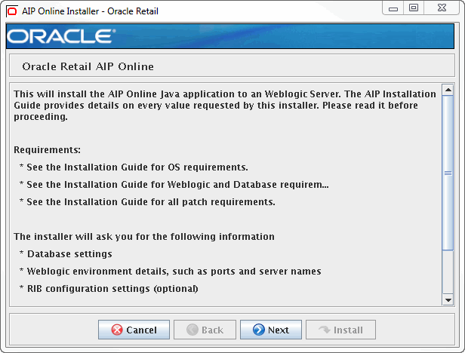The image size is (465, 353).
Task: Click the scroll up arrow
Action: [448, 90]
